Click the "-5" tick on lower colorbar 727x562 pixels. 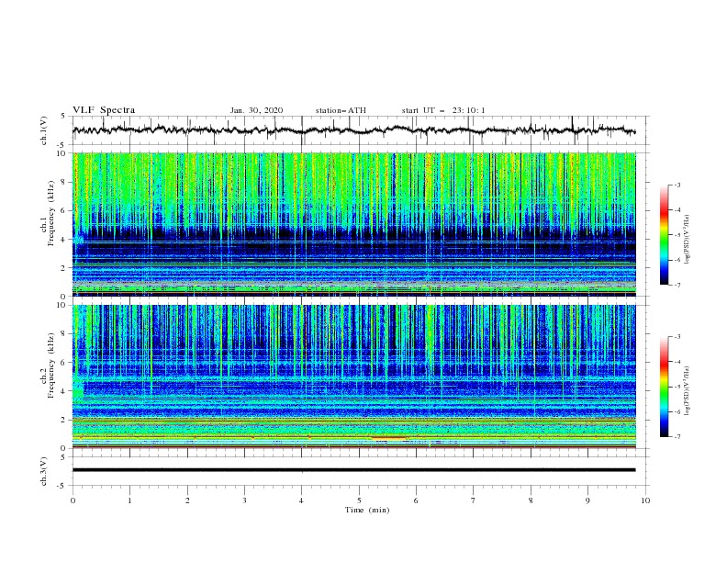coord(677,387)
